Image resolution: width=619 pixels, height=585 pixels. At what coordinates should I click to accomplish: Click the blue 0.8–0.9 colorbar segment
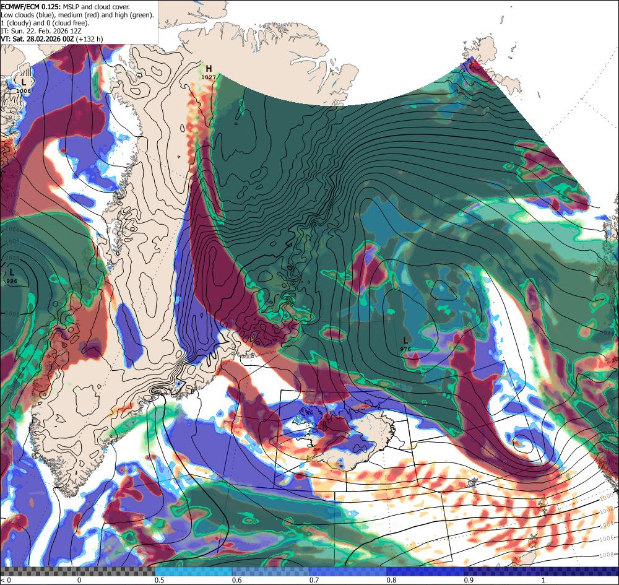pos(425,571)
